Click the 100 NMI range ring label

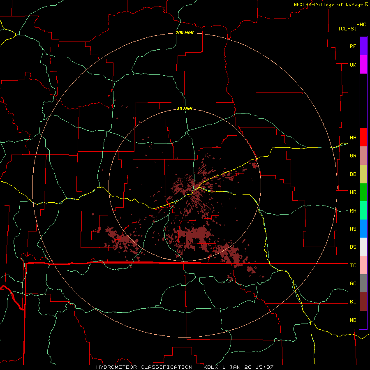point(185,32)
